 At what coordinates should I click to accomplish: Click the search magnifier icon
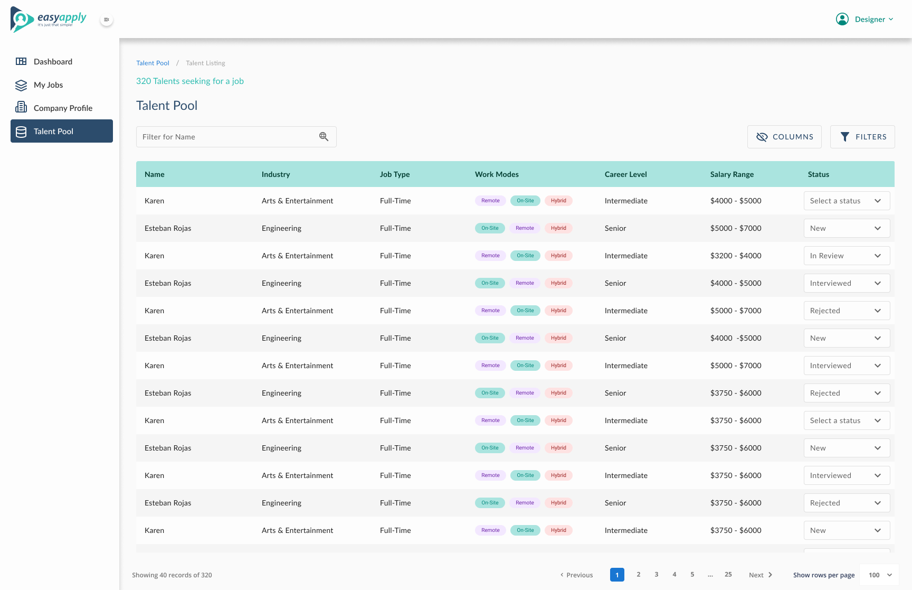click(324, 137)
